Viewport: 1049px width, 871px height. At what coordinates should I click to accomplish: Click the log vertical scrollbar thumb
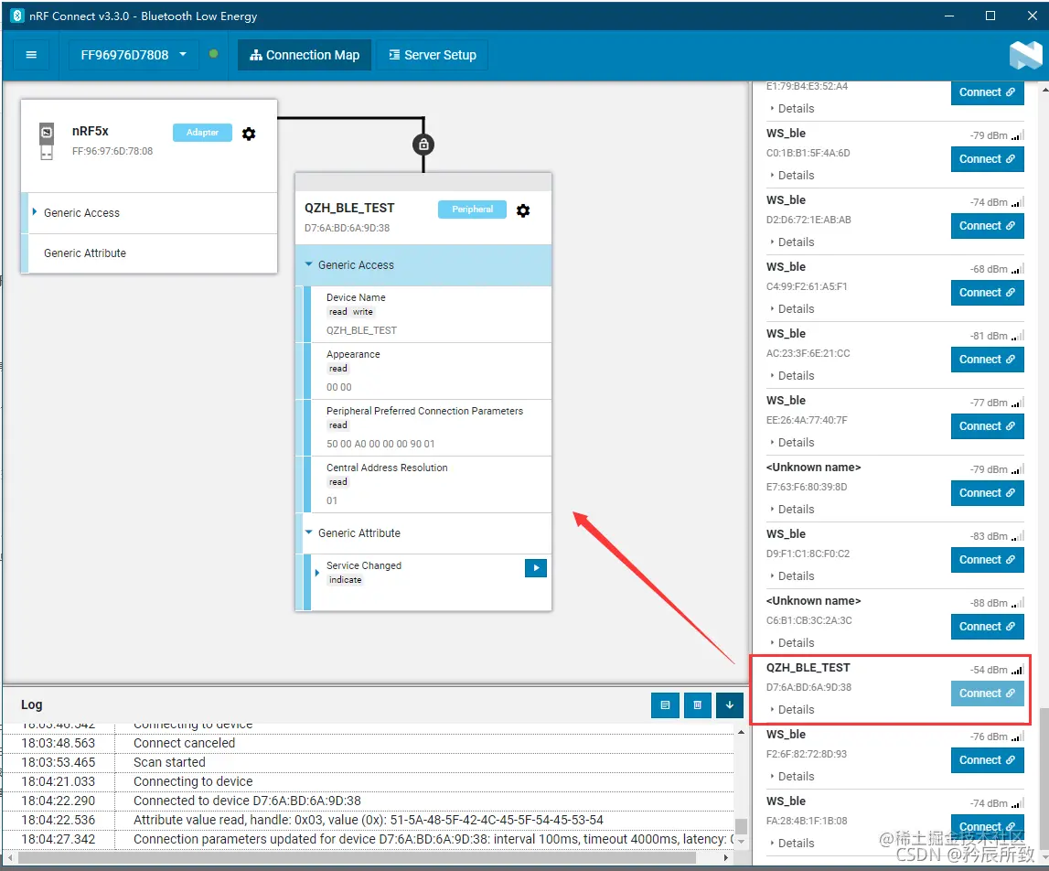[742, 826]
